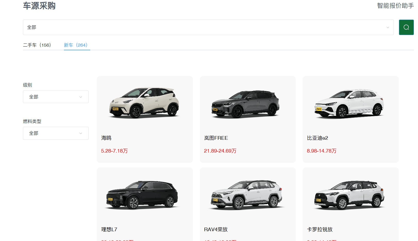
Task: Click the 比亚迪e2 car image
Action: tap(349, 103)
